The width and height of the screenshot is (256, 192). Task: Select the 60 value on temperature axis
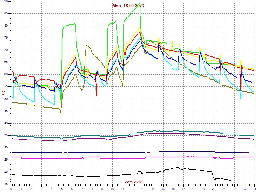point(6,75)
